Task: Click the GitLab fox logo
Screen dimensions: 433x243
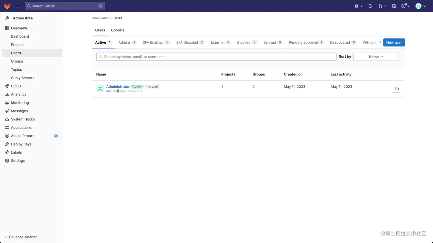Action: click(x=7, y=6)
